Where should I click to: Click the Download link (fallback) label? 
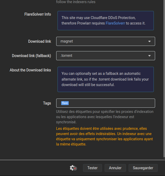click(31, 56)
